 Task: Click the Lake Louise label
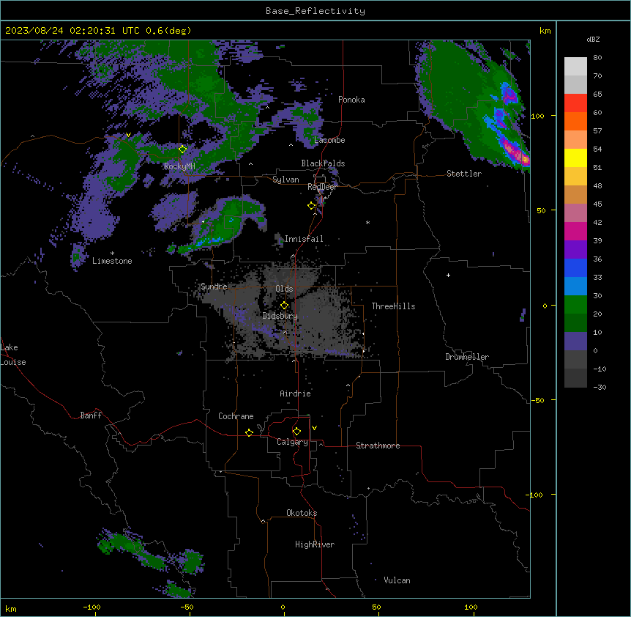point(13,355)
